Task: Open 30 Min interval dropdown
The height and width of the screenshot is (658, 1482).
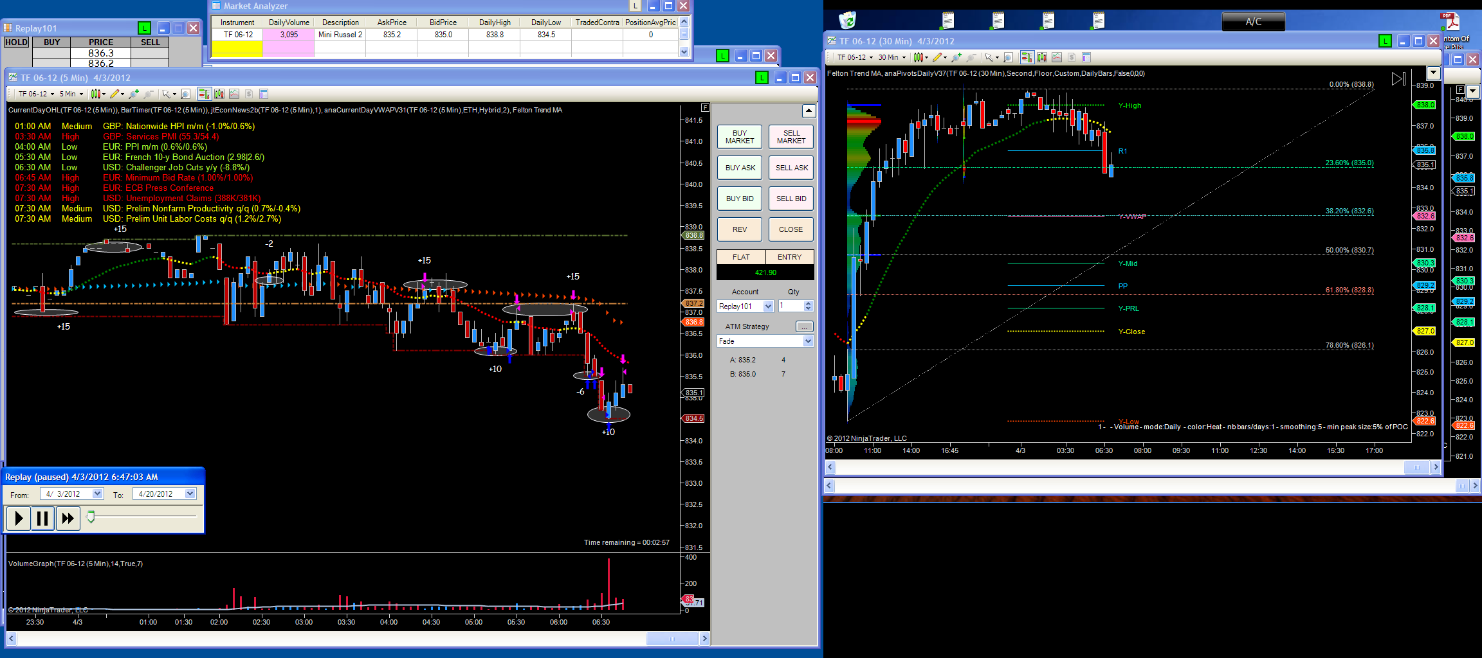Action: click(x=892, y=57)
